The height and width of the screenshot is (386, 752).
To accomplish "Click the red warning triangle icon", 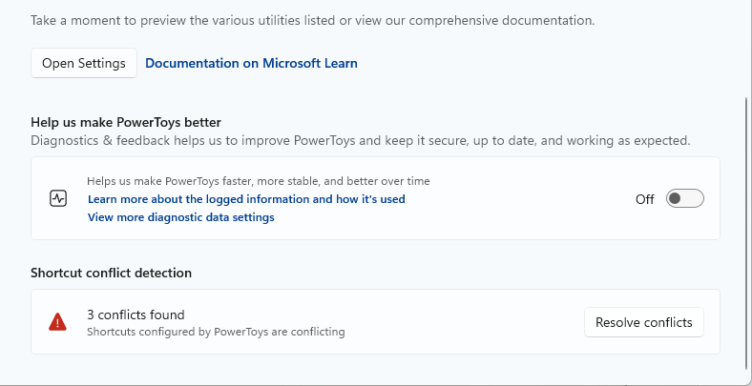I will (x=58, y=322).
